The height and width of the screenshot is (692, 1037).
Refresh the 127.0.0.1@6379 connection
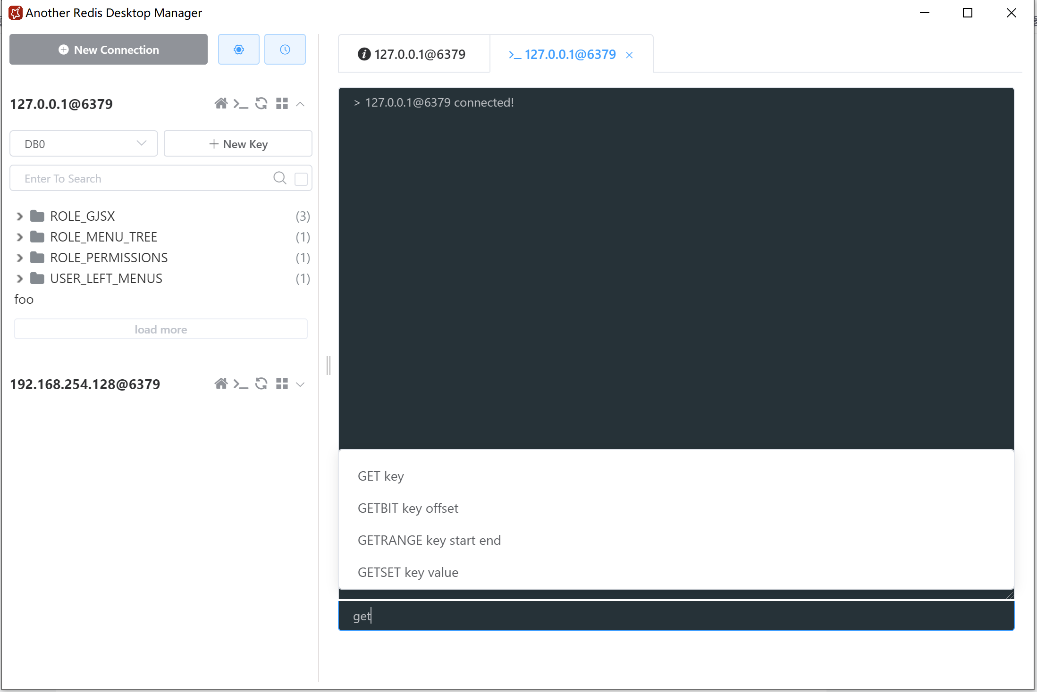point(261,103)
